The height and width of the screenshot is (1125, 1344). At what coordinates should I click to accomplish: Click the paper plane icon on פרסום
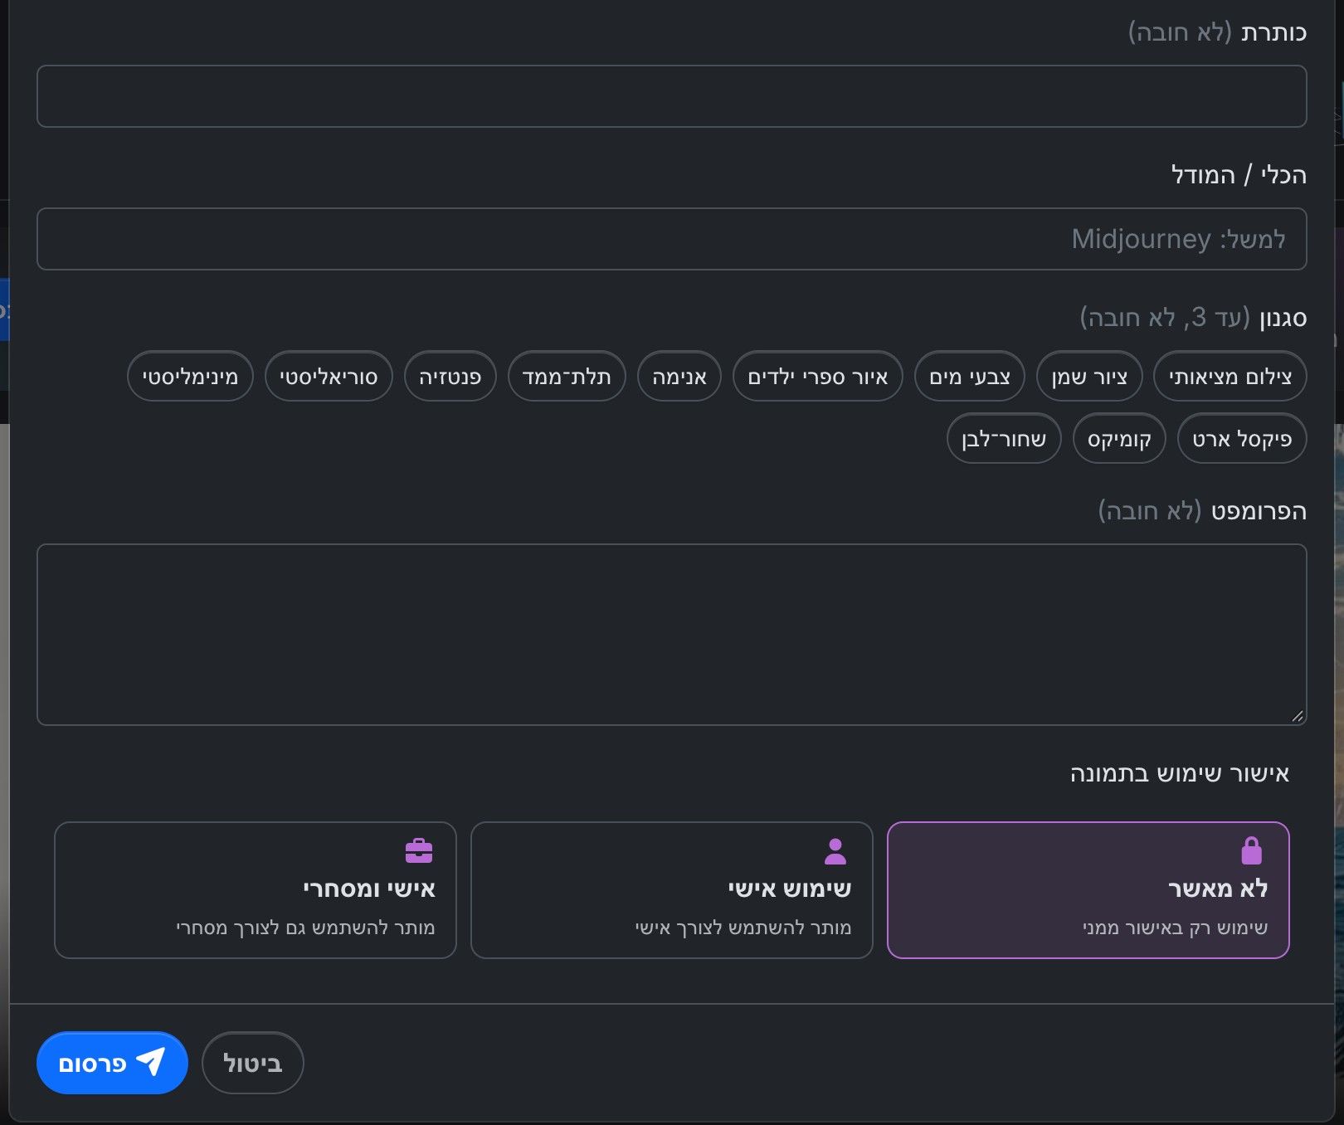click(150, 1061)
